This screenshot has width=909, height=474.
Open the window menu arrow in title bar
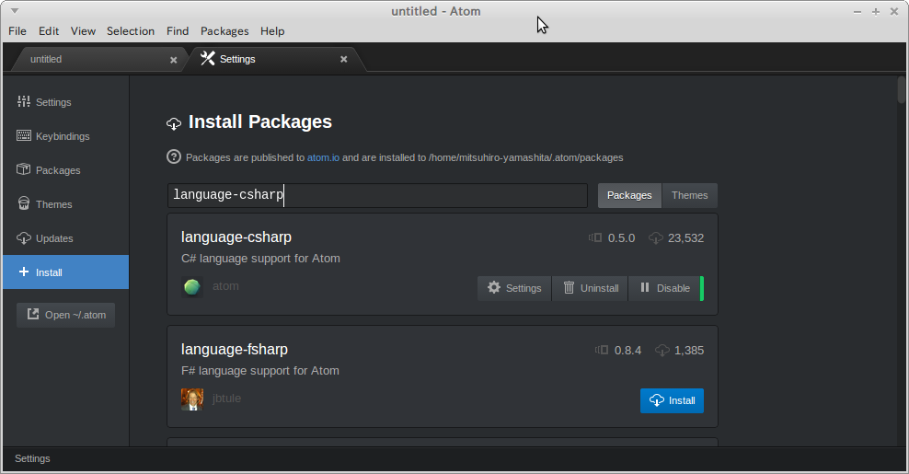[x=15, y=11]
